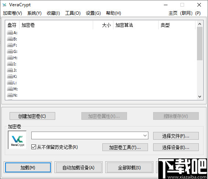Click 选择文件(F)... button
Viewport: 208px width, 179px height.
[x=176, y=136]
